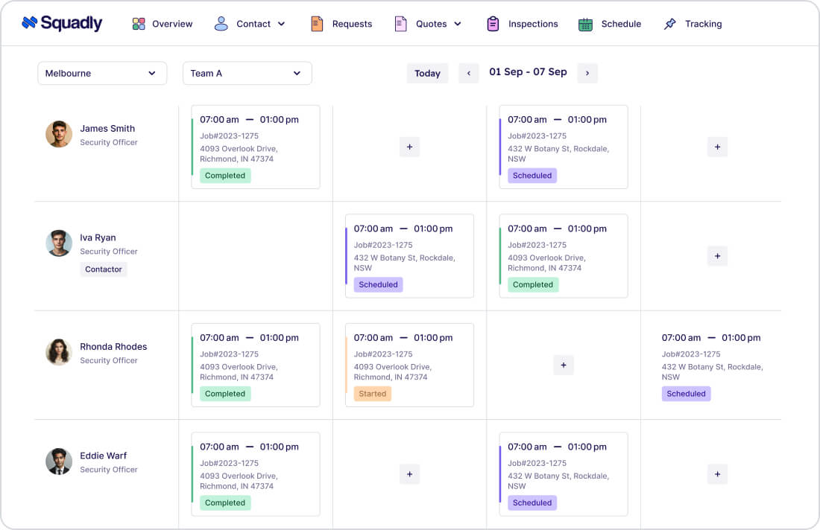Viewport: 820px width, 530px height.
Task: Open James Smith avatar photo
Action: pyautogui.click(x=59, y=134)
